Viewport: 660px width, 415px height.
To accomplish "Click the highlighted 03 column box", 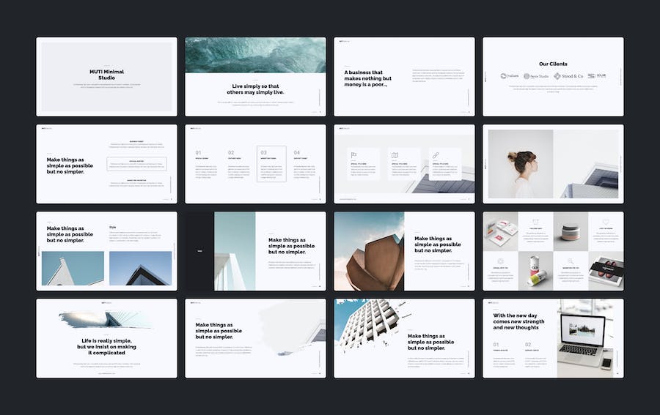I will click(271, 163).
